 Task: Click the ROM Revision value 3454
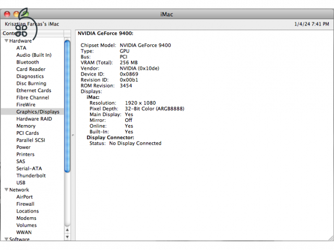click(126, 85)
